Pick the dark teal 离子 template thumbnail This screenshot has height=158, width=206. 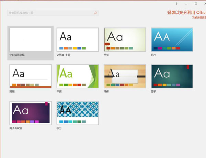click(x=172, y=76)
